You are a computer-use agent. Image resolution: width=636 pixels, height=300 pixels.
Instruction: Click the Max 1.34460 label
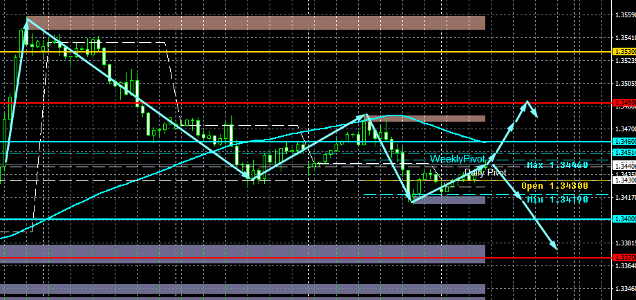[557, 165]
